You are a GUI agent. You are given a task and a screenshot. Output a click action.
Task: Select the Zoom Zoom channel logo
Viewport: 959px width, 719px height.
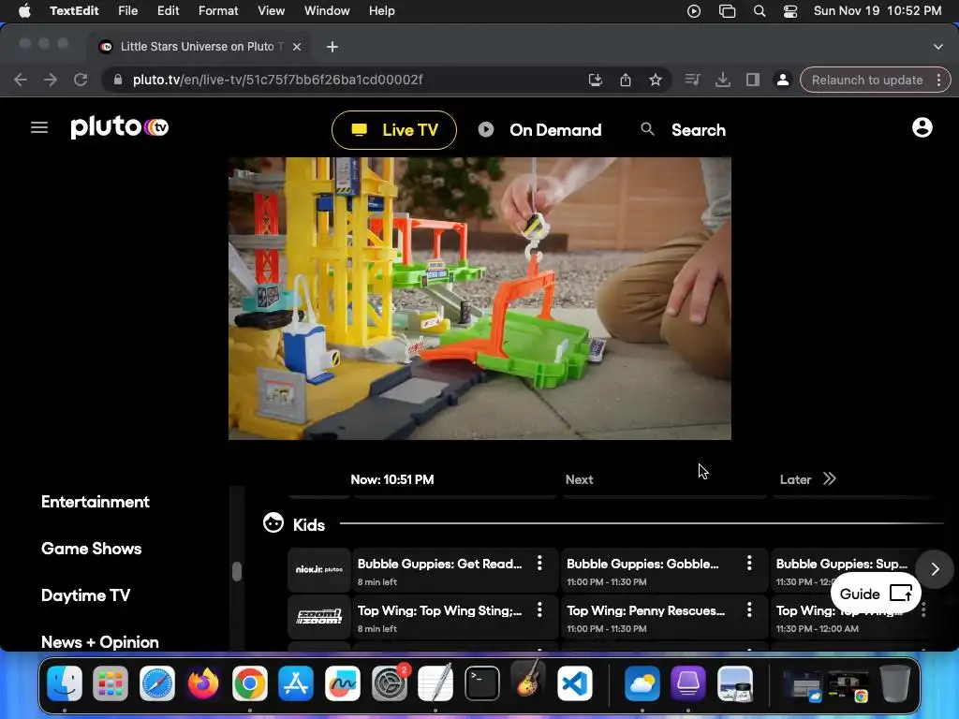click(319, 616)
